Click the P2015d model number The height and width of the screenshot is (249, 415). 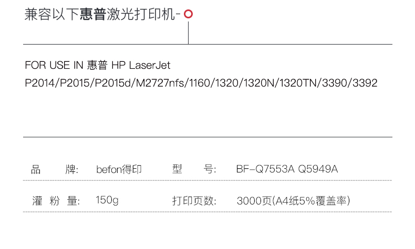click(x=114, y=83)
